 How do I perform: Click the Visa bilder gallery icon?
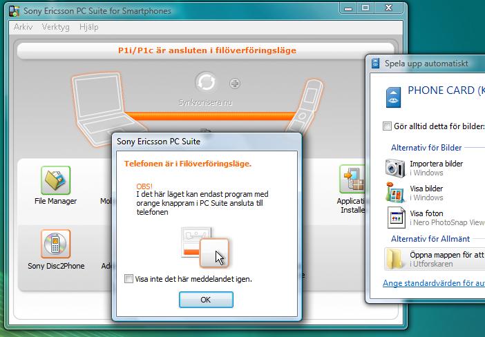[x=395, y=193]
